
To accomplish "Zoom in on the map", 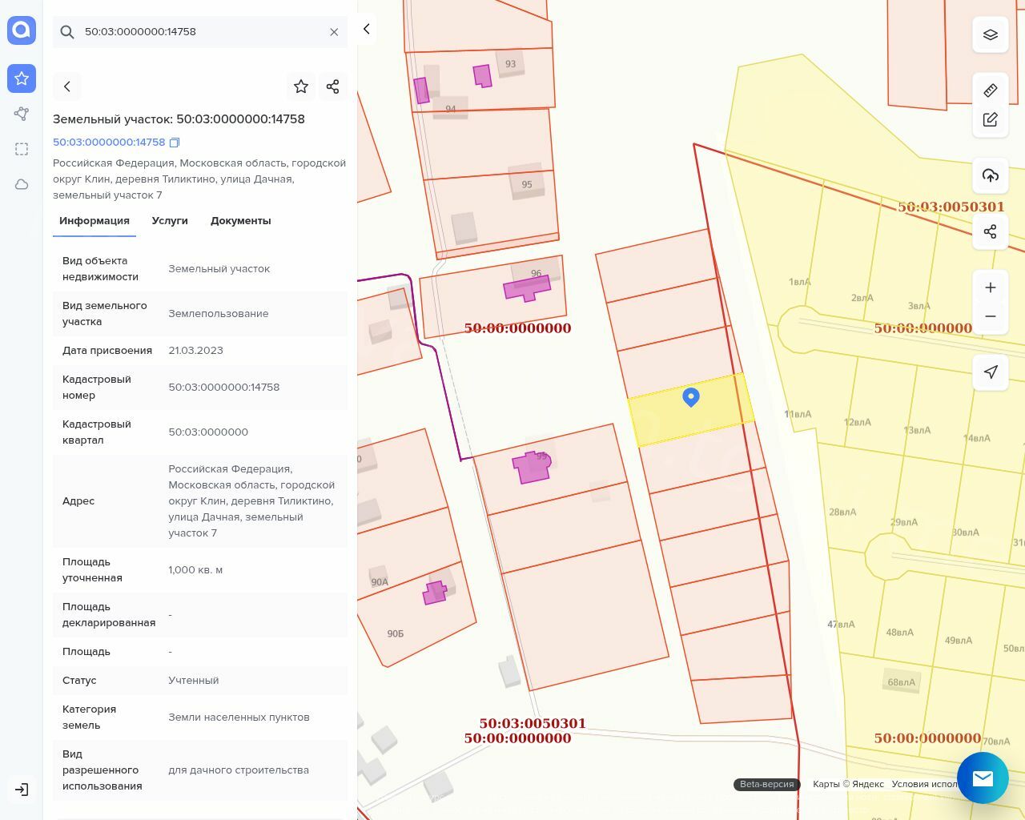I will (991, 287).
